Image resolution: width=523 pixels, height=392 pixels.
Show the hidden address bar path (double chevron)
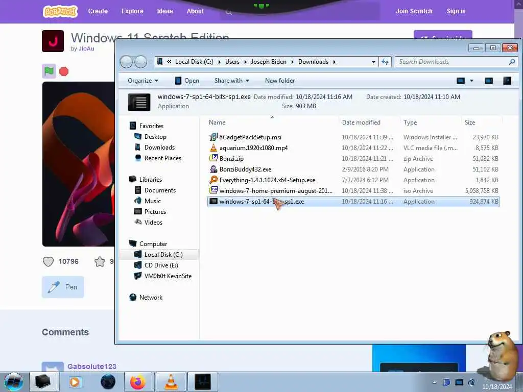coord(169,62)
